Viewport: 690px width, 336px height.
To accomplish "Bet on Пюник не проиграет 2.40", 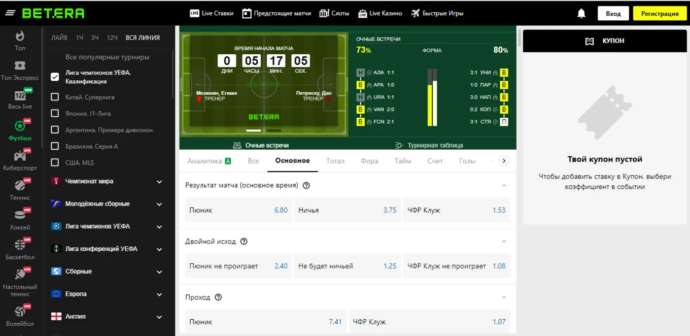I will pos(238,266).
